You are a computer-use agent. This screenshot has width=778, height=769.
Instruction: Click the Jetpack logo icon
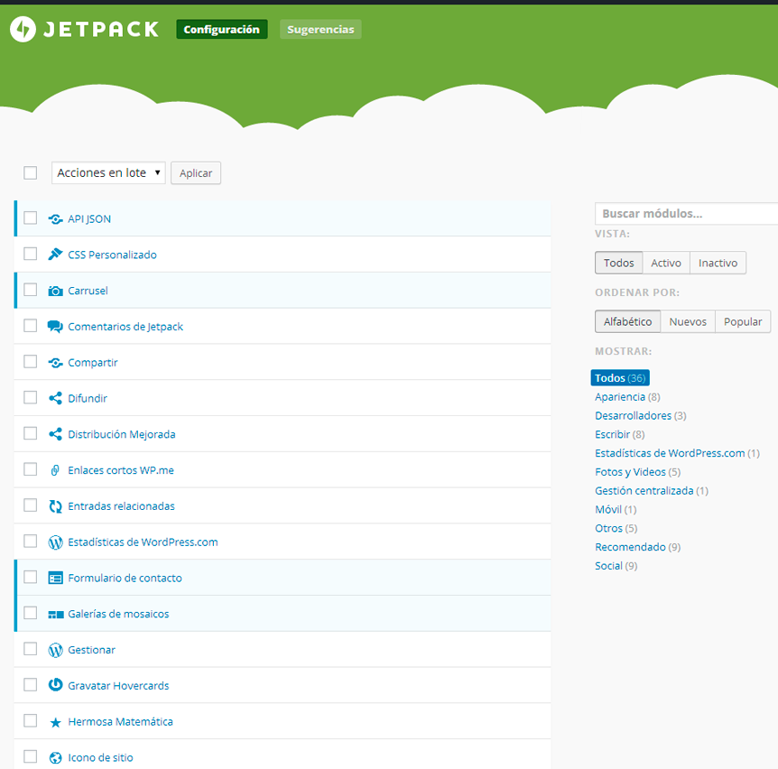click(23, 30)
